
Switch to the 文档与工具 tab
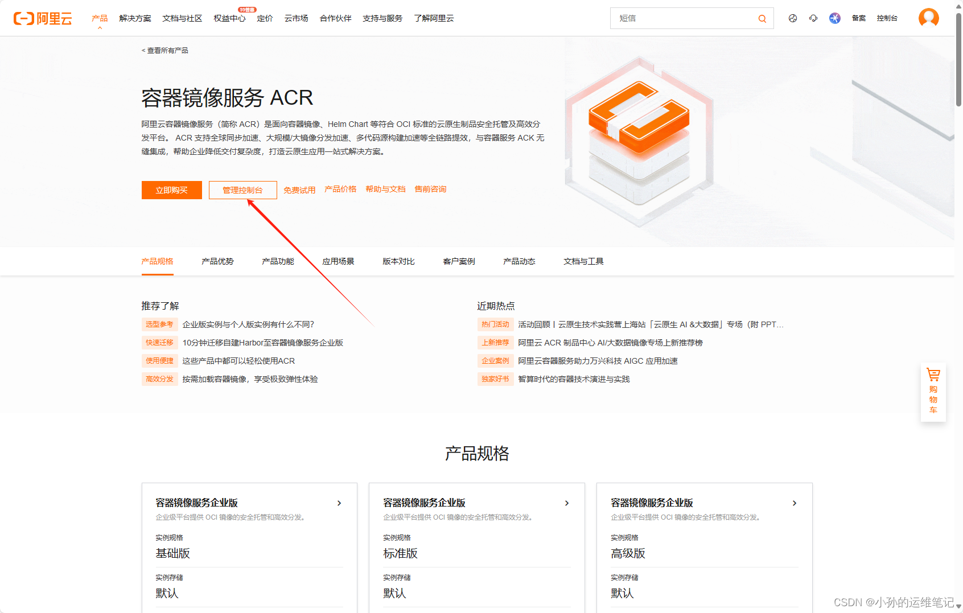583,261
